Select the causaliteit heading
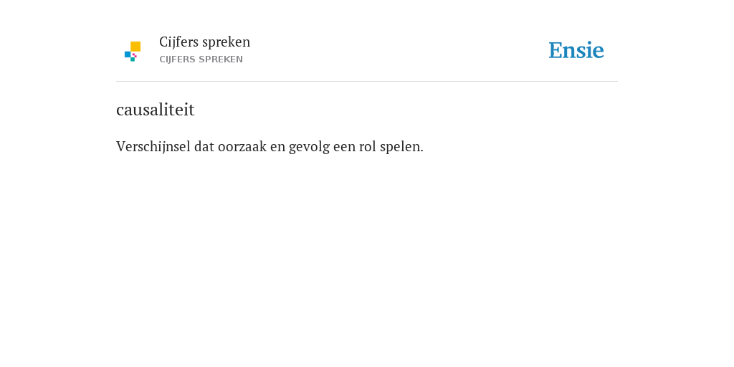Image resolution: width=734 pixels, height=367 pixels. 156,110
